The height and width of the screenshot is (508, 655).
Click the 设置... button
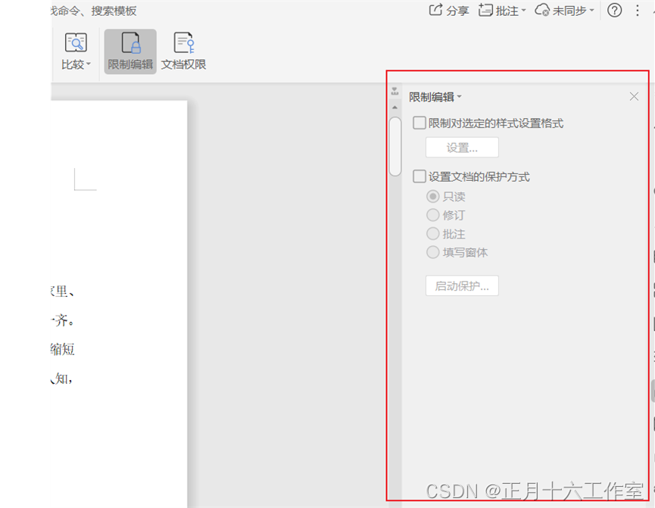pyautogui.click(x=462, y=148)
